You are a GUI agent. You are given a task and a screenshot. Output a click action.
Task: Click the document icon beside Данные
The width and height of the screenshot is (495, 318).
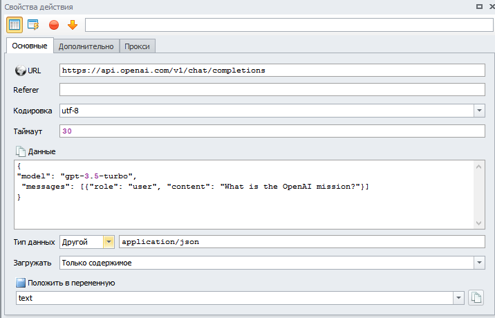[20, 151]
